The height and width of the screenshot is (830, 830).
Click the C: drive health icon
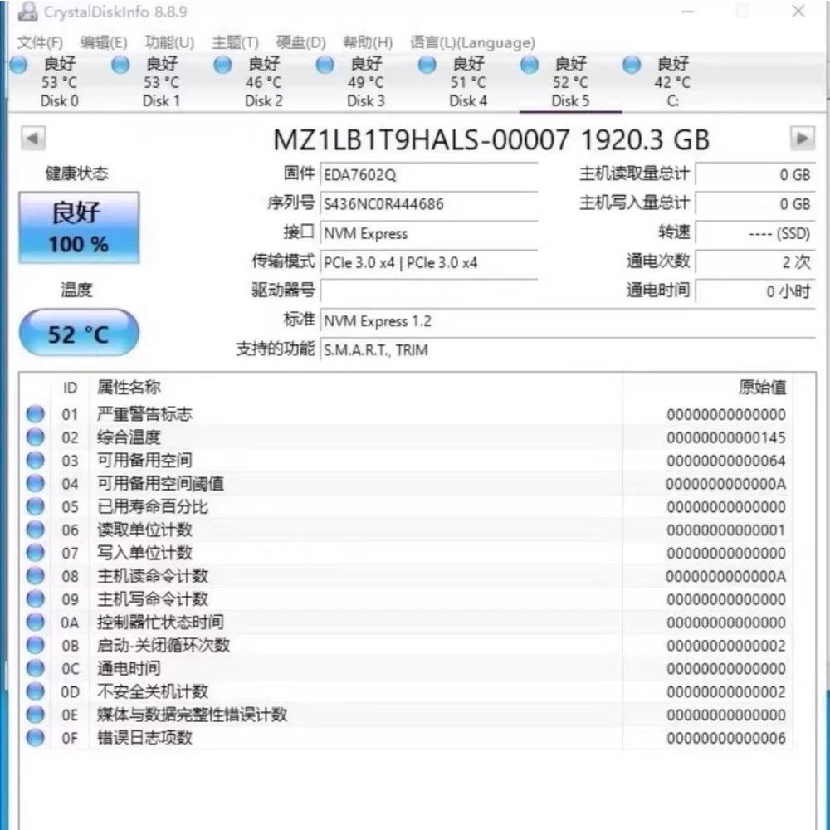click(631, 64)
